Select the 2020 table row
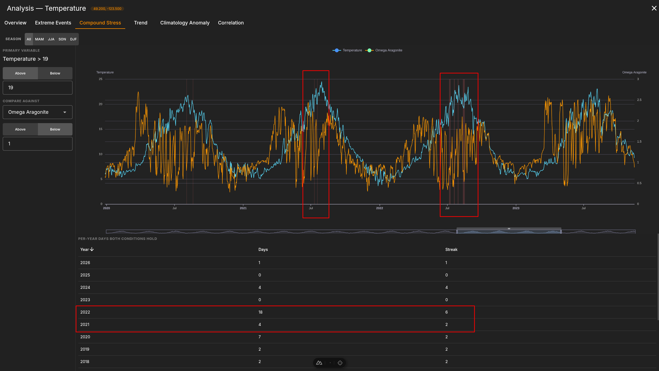The image size is (659, 371). click(367, 337)
